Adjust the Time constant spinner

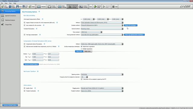coord(91,32)
